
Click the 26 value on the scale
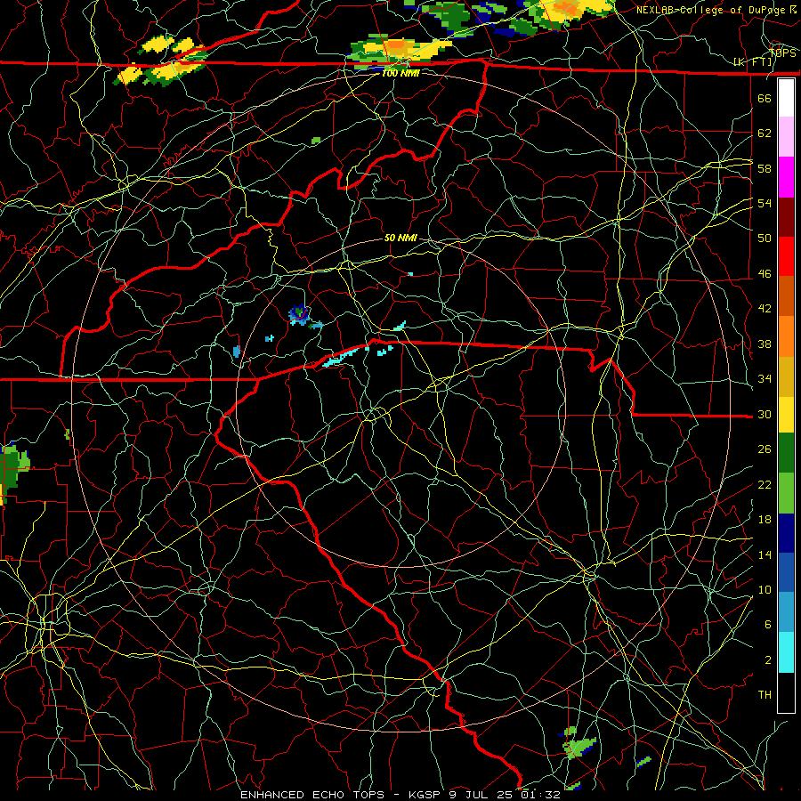pyautogui.click(x=765, y=449)
